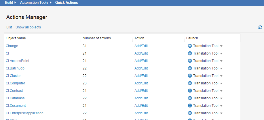Click the refresh icon at top right
This screenshot has width=264, height=120.
[260, 27]
